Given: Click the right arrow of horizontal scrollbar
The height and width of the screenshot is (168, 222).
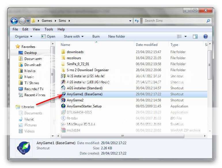Looking at the screenshot, I should tap(205, 136).
